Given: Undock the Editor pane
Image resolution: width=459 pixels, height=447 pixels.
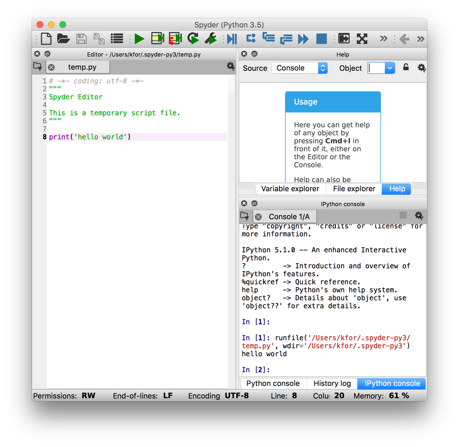Looking at the screenshot, I should coord(48,54).
